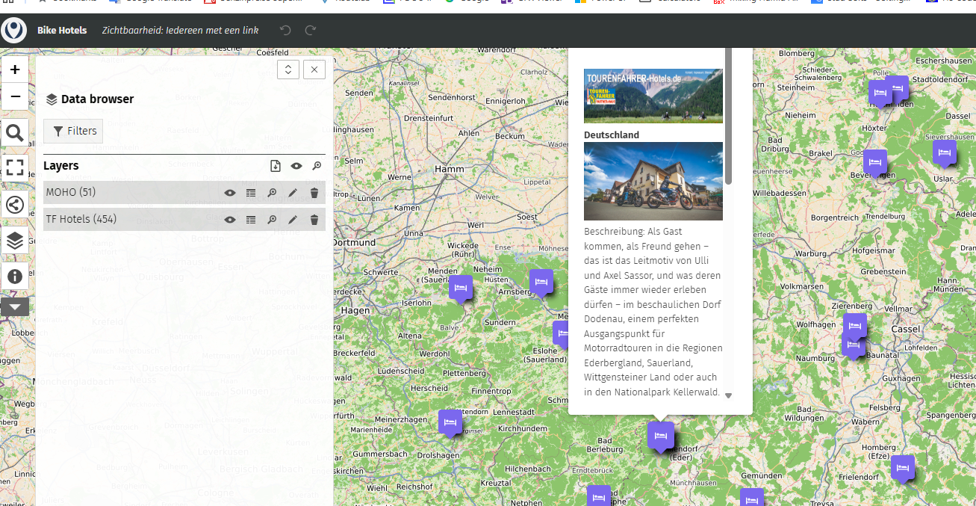Enter fullscreen map view
Image resolution: width=976 pixels, height=506 pixels.
click(x=15, y=167)
